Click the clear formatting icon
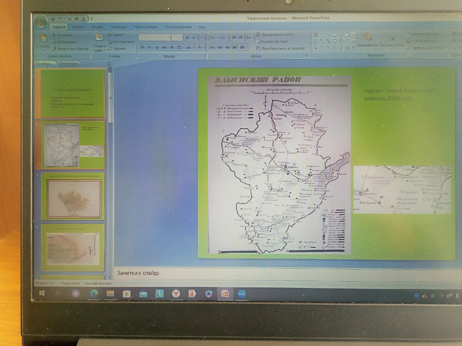Screen dimensions: 462x346 pyautogui.click(x=202, y=37)
